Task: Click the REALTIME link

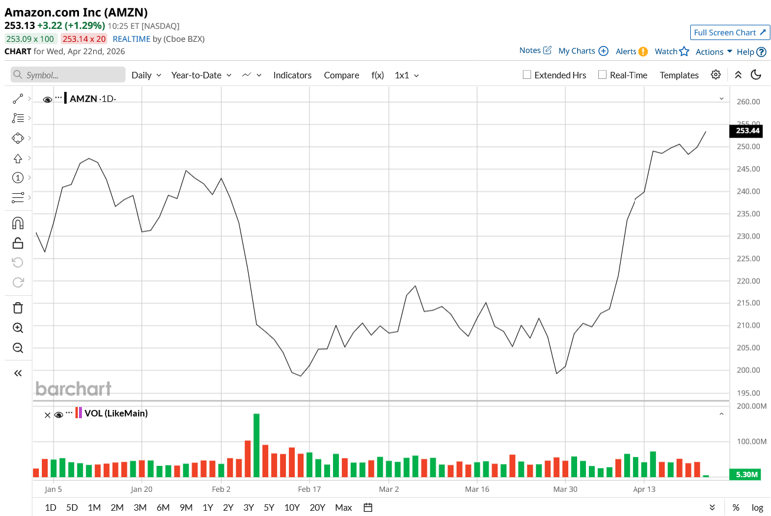Action: tap(131, 39)
